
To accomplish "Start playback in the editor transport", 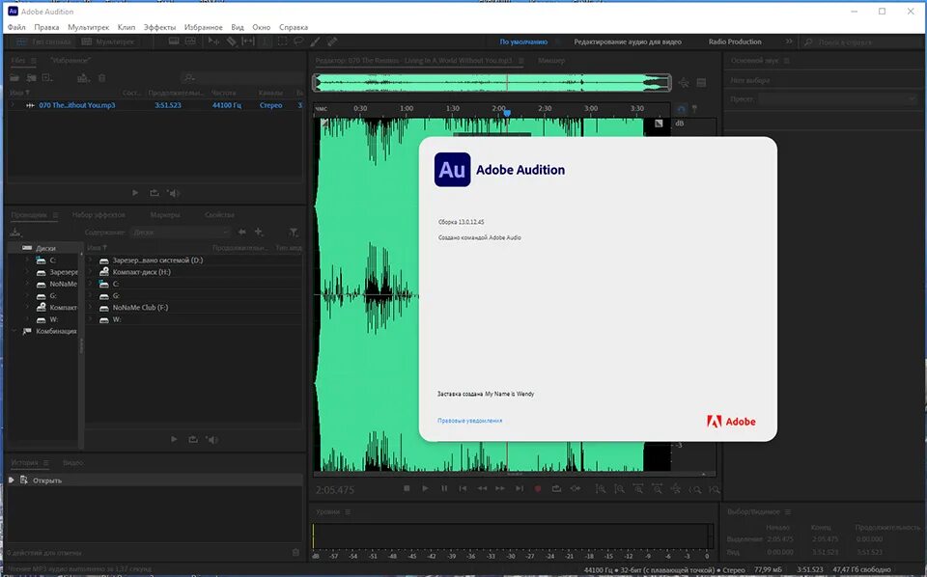I will pyautogui.click(x=425, y=488).
